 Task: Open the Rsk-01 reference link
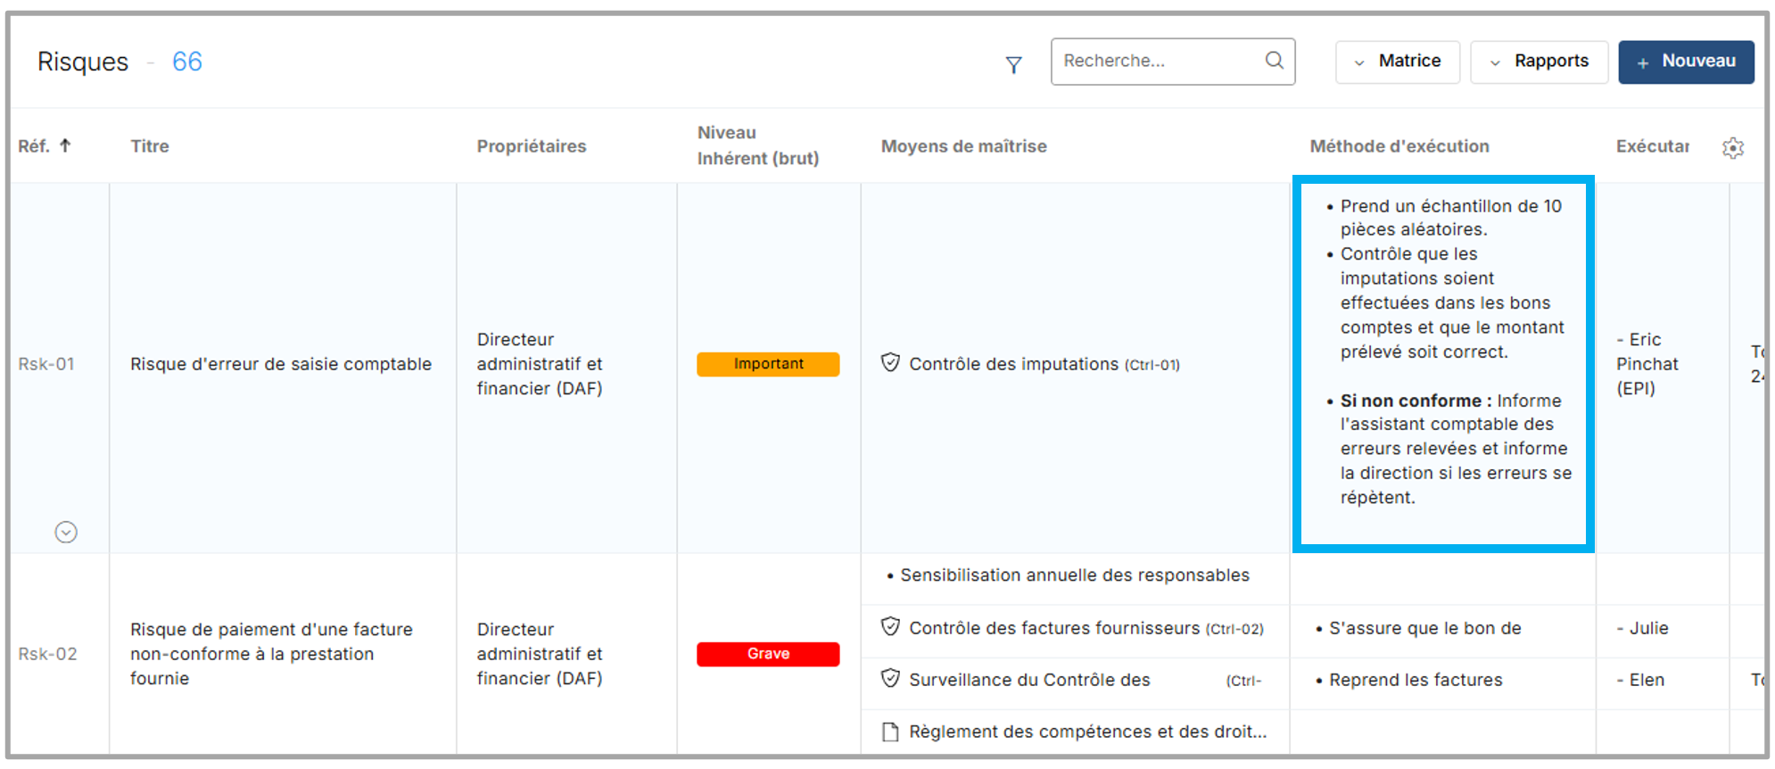[x=46, y=364]
